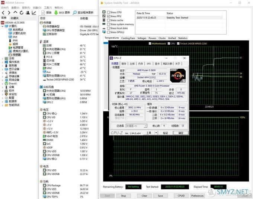Switch to the 收藏夹 favorites tab

15,18
